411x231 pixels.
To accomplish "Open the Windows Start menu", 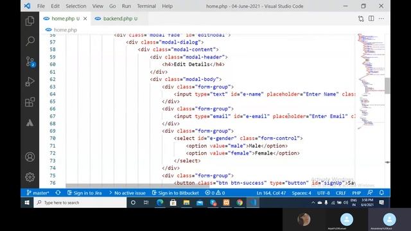I will coord(27,203).
